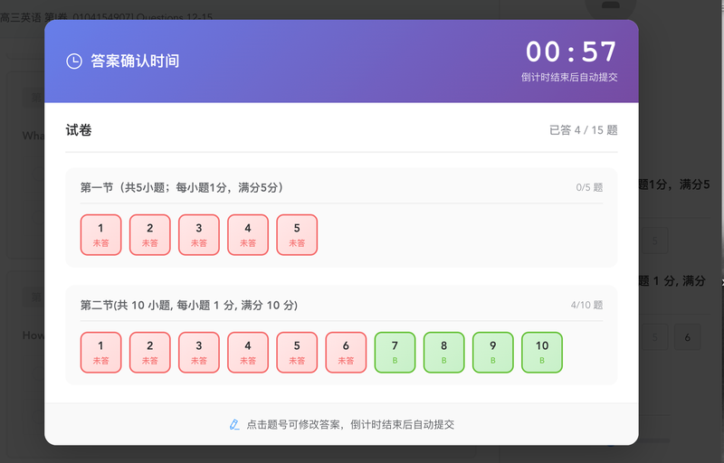Viewport: 724px width, 463px height.
Task: Select unanswered question 3 in 第二节
Action: [x=199, y=353]
